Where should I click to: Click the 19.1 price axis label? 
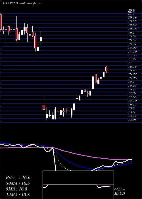click(x=131, y=32)
